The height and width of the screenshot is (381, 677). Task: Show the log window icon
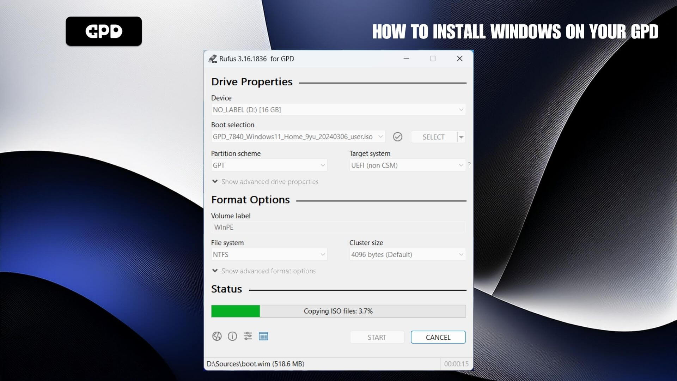click(x=263, y=336)
